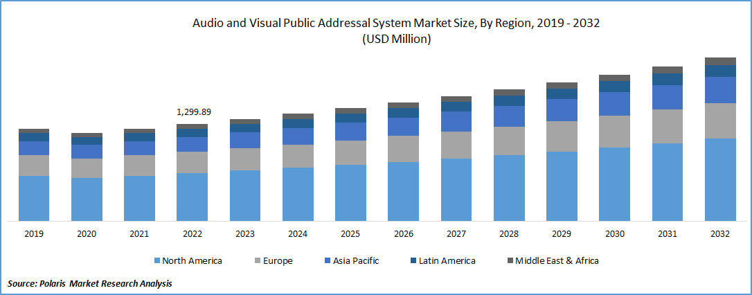Screen dimensions: 752x295
Task: Click the 2030 axis label
Action: point(615,234)
